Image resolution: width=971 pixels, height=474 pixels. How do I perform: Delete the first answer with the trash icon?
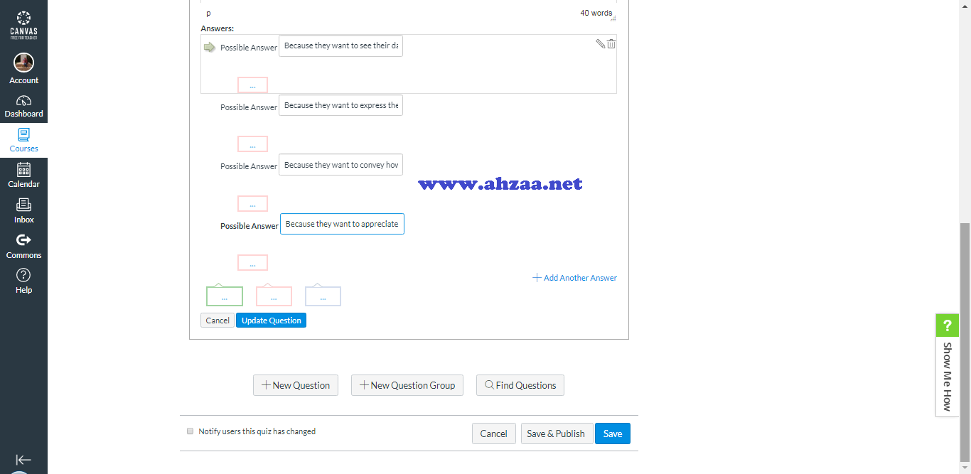point(611,43)
